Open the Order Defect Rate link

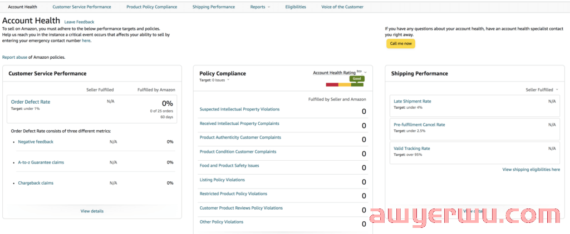(31, 102)
